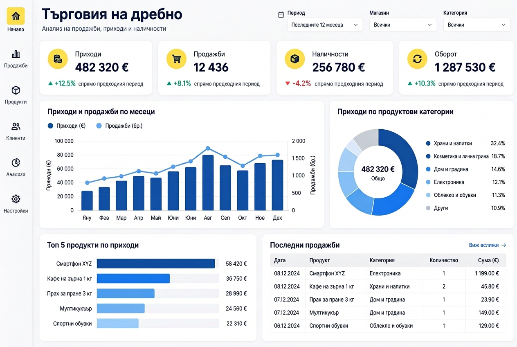Click the red down arrow next to -4.2%
The width and height of the screenshot is (517, 347).
(x=288, y=83)
